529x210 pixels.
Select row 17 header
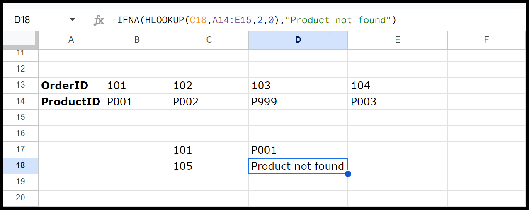20,150
